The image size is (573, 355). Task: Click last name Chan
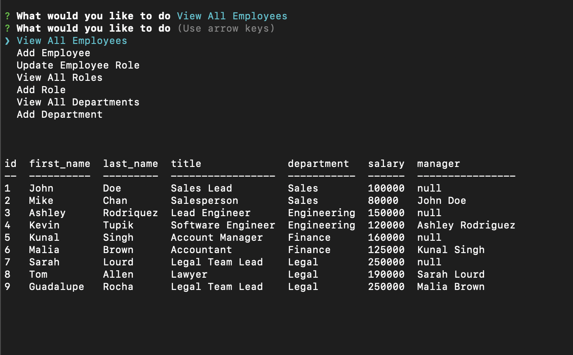point(115,201)
